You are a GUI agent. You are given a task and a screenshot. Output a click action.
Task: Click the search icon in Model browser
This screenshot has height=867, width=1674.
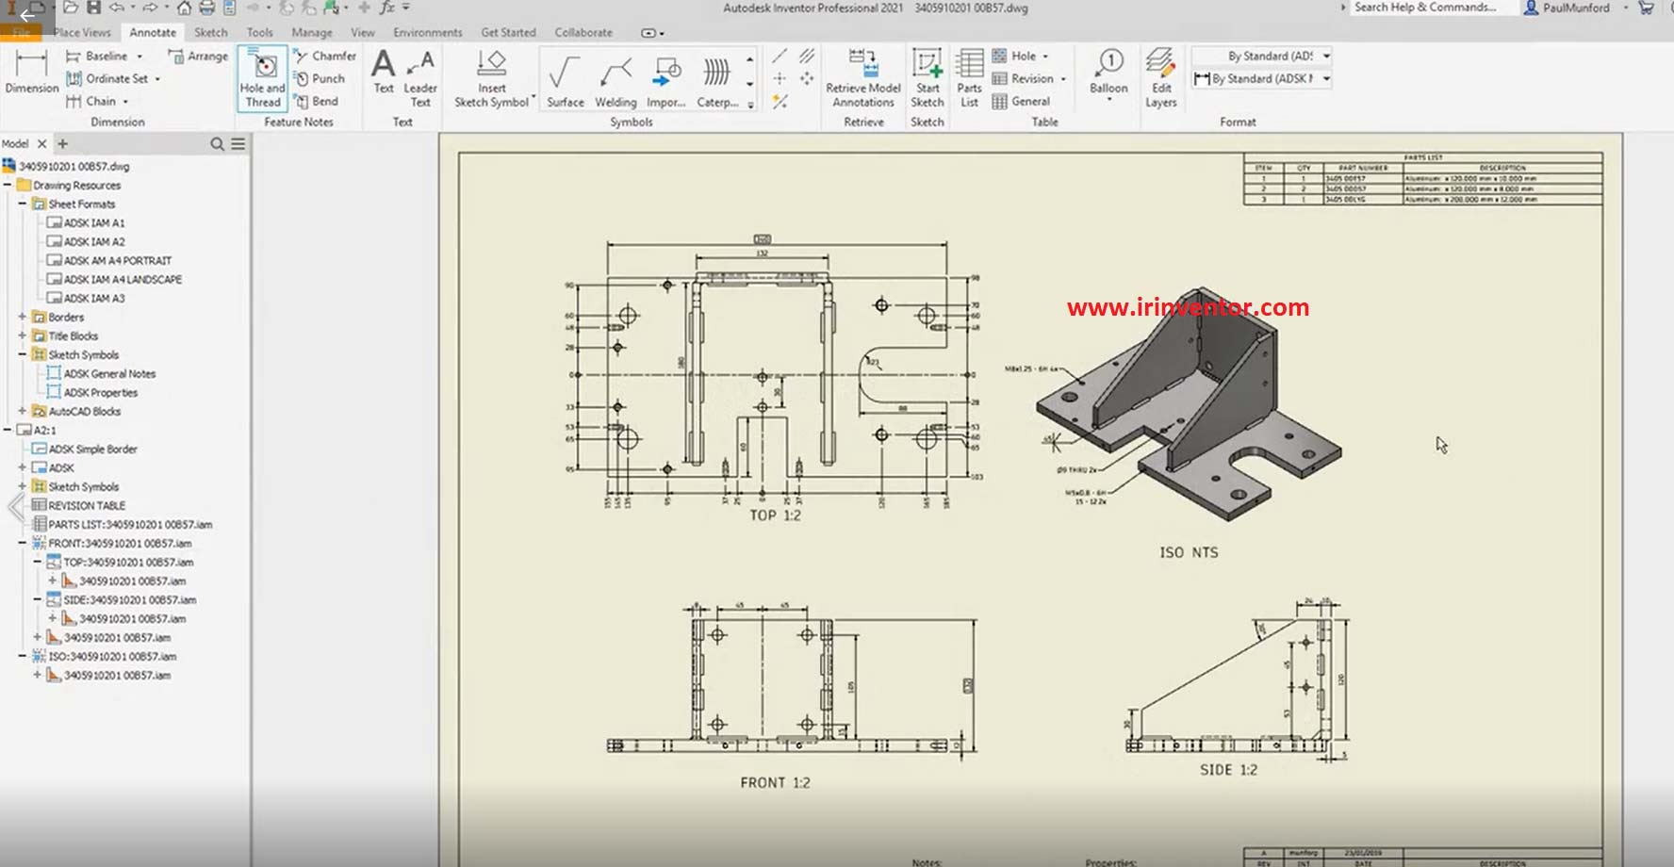pyautogui.click(x=217, y=144)
